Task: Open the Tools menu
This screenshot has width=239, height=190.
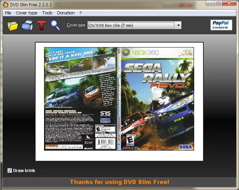Action: pos(47,13)
